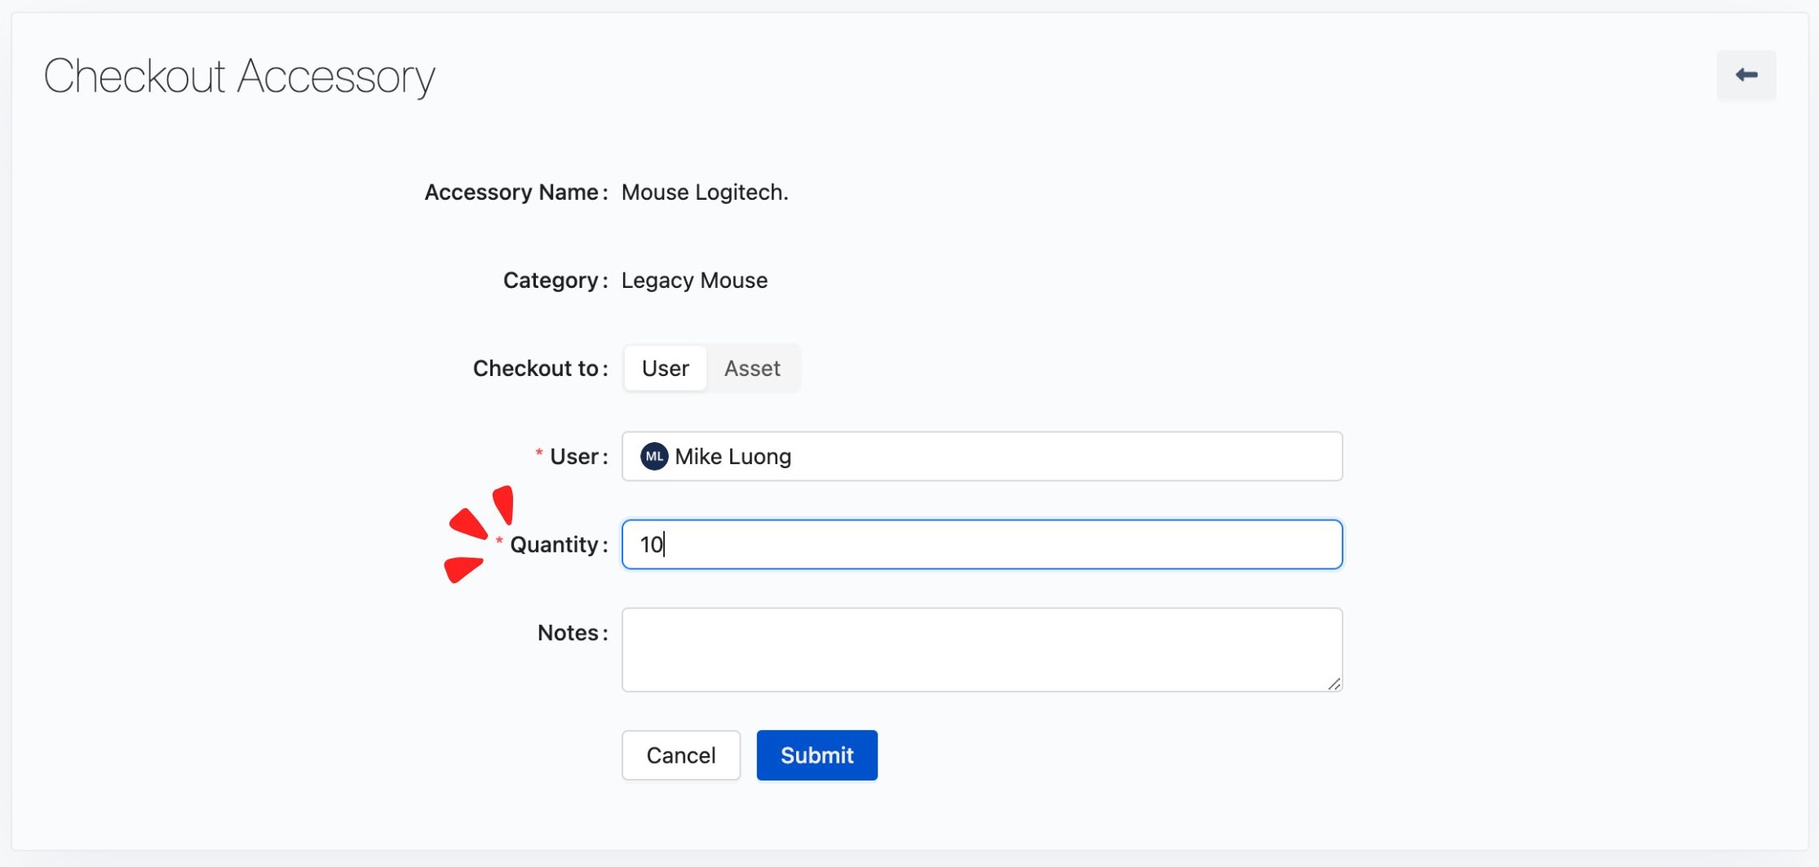Submit the accessory checkout form
The image size is (1819, 867).
(817, 755)
